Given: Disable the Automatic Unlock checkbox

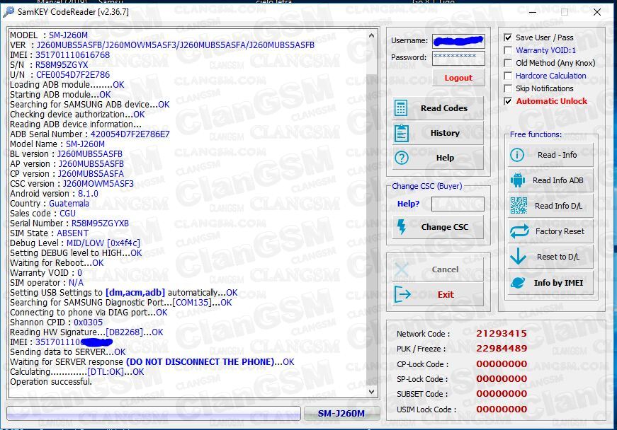Looking at the screenshot, I should coord(508,101).
